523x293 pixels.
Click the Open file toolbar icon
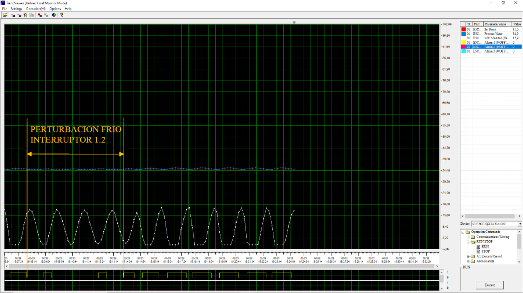(x=5, y=15)
